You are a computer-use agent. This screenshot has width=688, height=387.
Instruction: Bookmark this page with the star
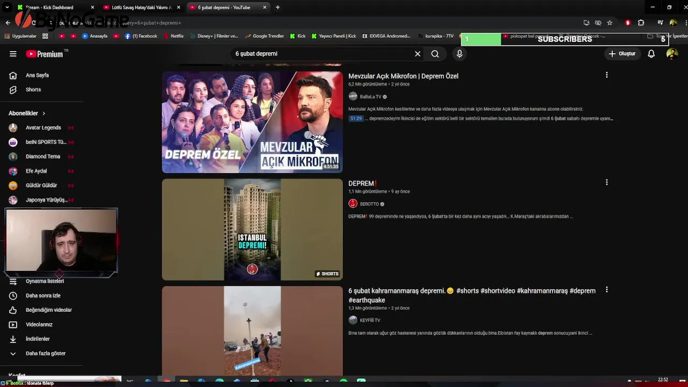pyautogui.click(x=610, y=23)
